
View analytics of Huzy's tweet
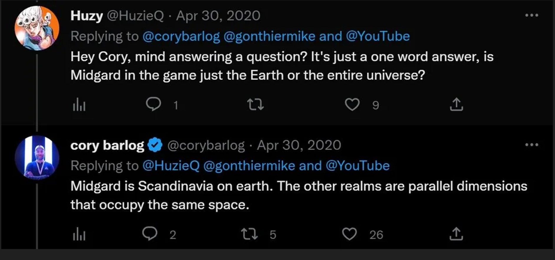pyautogui.click(x=79, y=105)
